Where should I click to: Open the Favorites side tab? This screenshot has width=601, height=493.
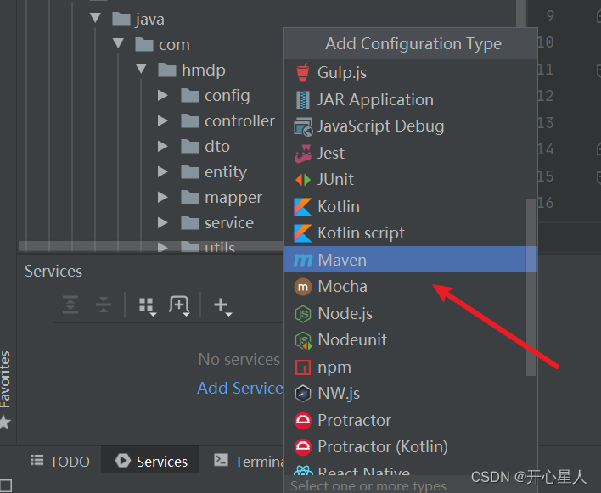pos(5,389)
